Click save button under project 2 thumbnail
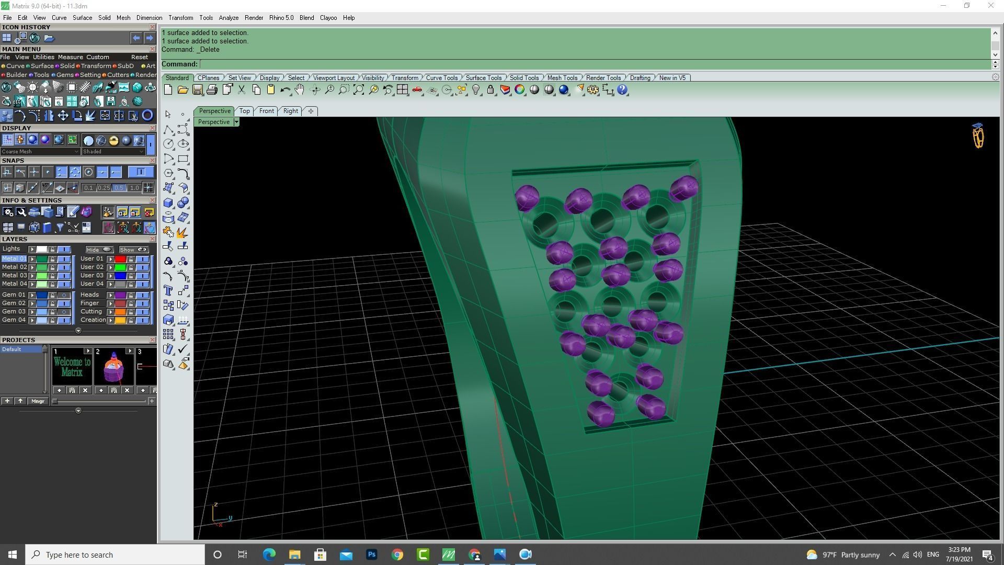The image size is (1004, 565). click(114, 390)
